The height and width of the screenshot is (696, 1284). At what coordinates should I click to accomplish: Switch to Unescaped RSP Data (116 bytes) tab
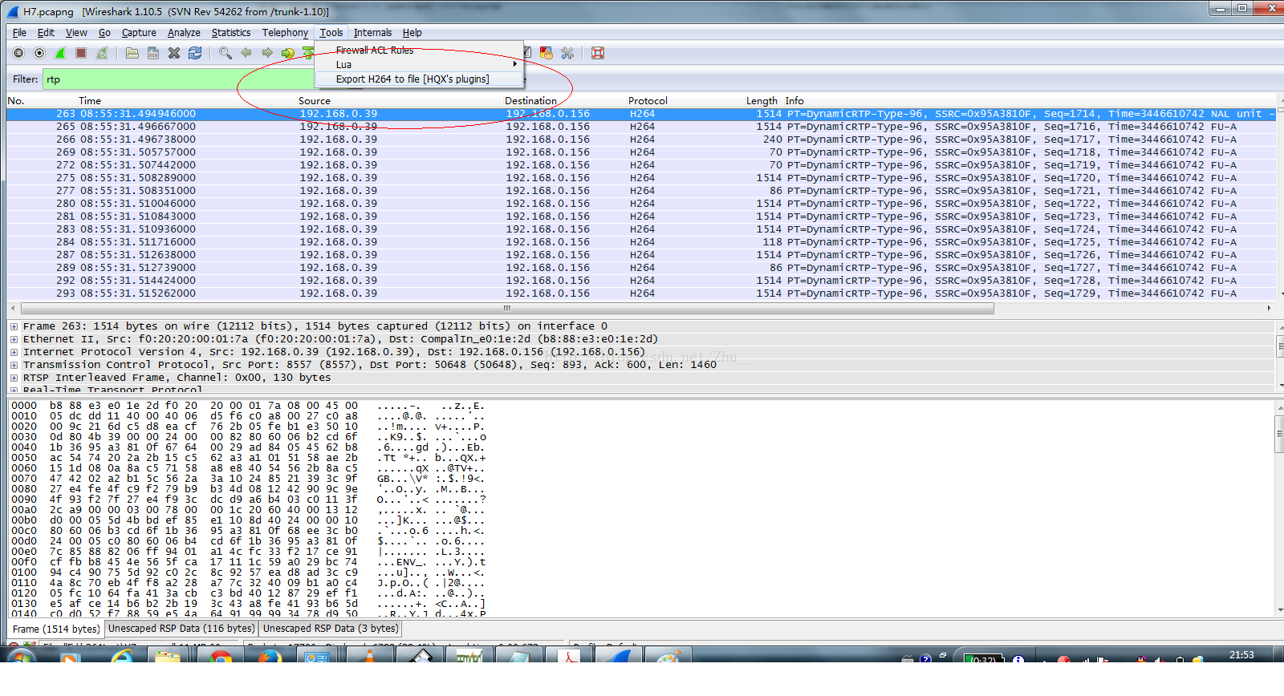click(181, 629)
